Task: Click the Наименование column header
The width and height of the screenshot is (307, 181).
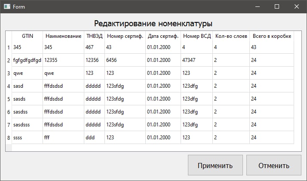Action: (64, 36)
